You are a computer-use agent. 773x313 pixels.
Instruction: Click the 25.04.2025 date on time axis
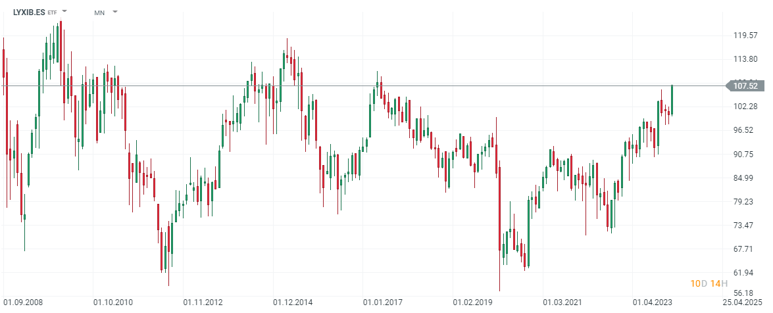tap(744, 302)
